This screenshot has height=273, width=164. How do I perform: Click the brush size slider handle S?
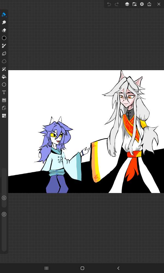coord(4,198)
